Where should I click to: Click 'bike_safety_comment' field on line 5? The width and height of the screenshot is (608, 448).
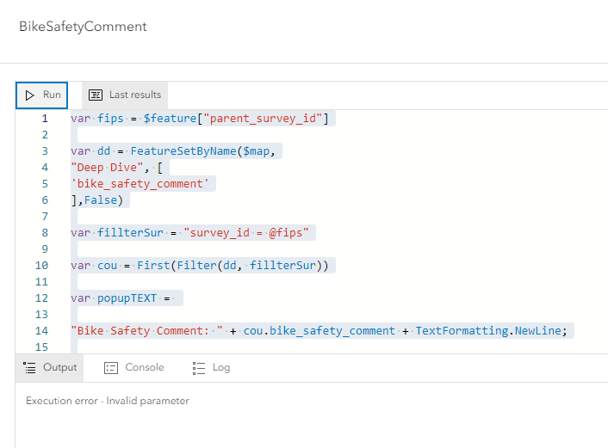[x=140, y=183]
